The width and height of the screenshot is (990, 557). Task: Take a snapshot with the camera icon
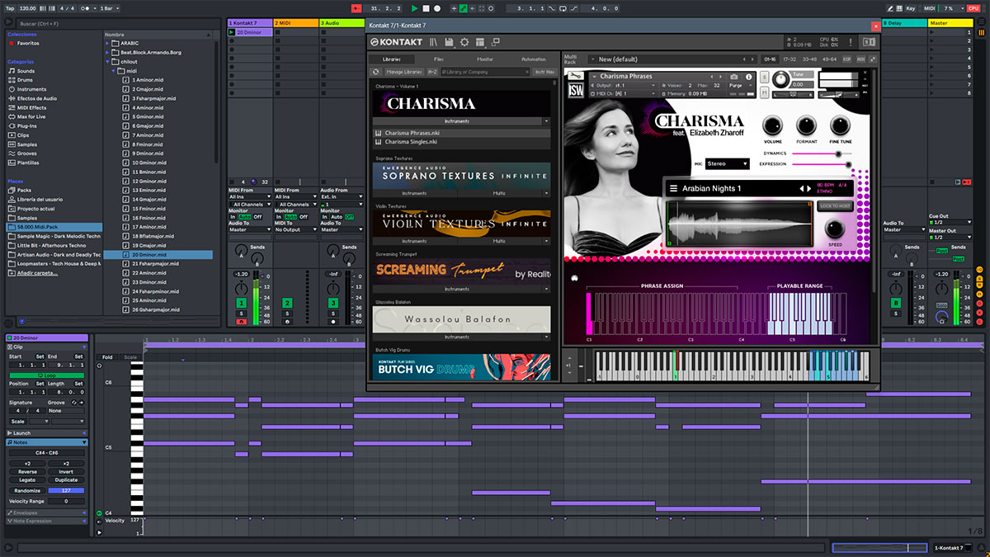point(735,77)
